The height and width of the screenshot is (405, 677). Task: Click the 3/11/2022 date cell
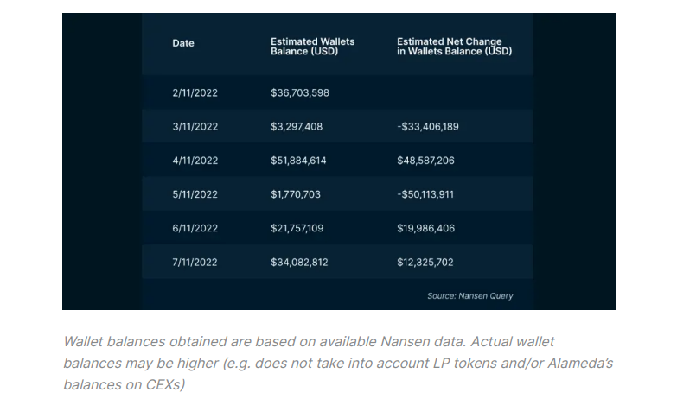click(x=195, y=127)
